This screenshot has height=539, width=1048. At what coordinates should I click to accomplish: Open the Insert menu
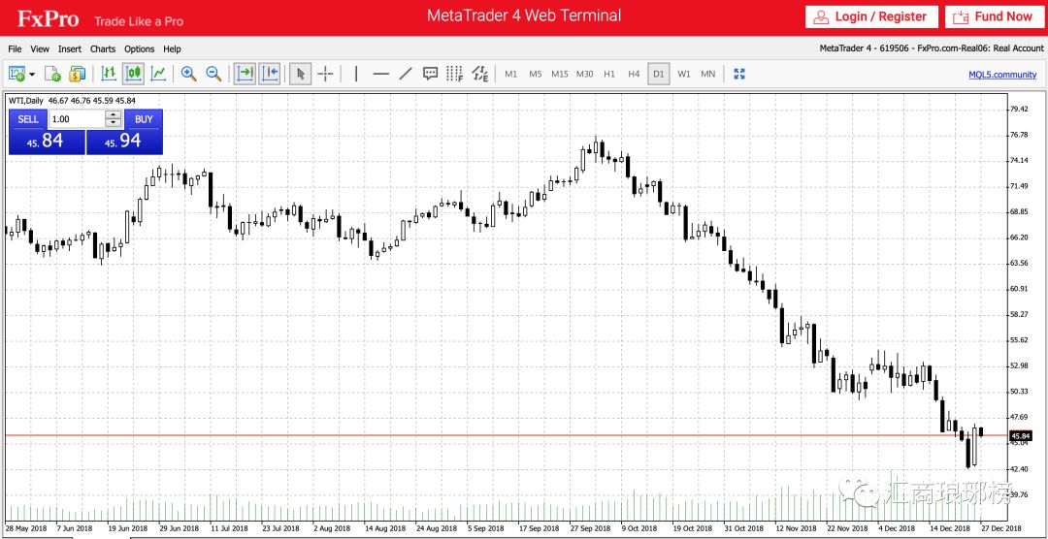click(70, 48)
